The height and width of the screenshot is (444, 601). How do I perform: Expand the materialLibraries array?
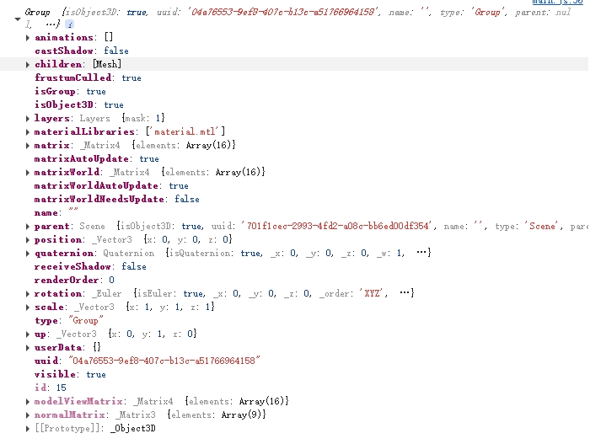pos(29,131)
